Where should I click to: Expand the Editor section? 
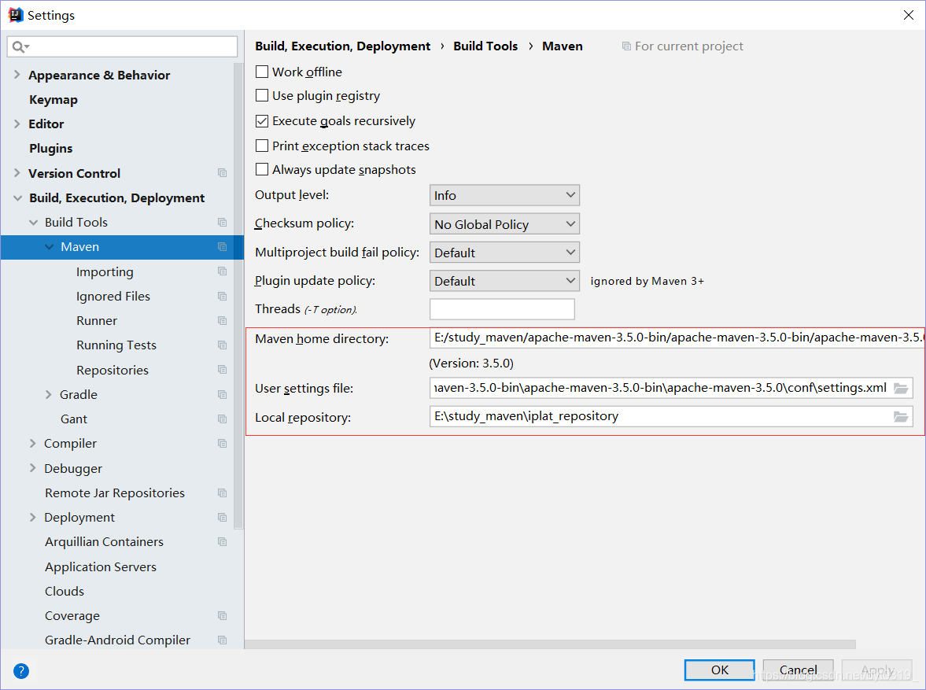click(x=17, y=124)
